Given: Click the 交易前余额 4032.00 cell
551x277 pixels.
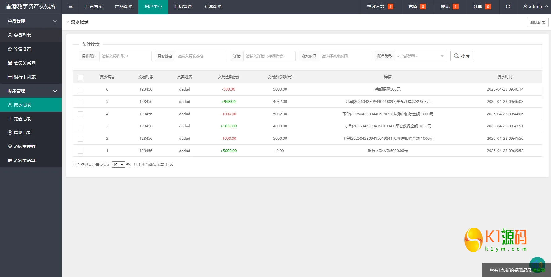Looking at the screenshot, I should click(x=280, y=102).
